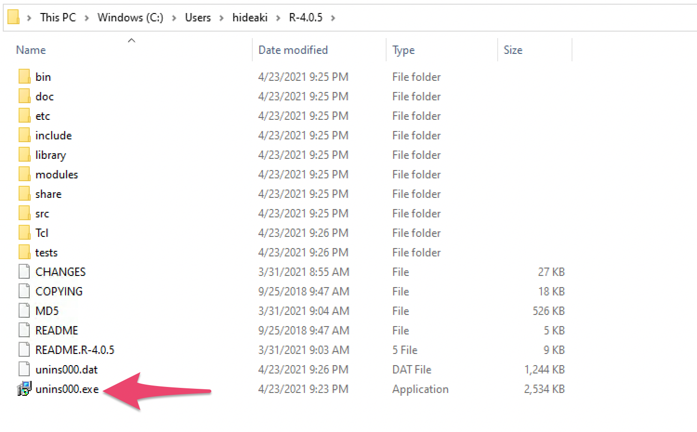
Task: Click the unins000.exe application icon
Action: (x=24, y=389)
